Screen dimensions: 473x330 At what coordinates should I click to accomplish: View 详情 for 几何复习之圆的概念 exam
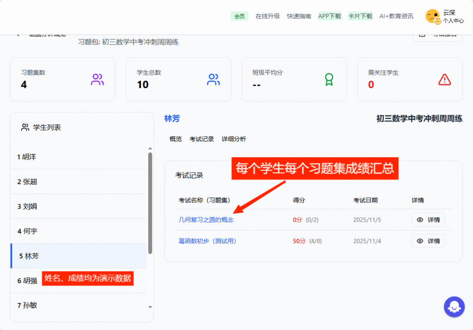428,220
